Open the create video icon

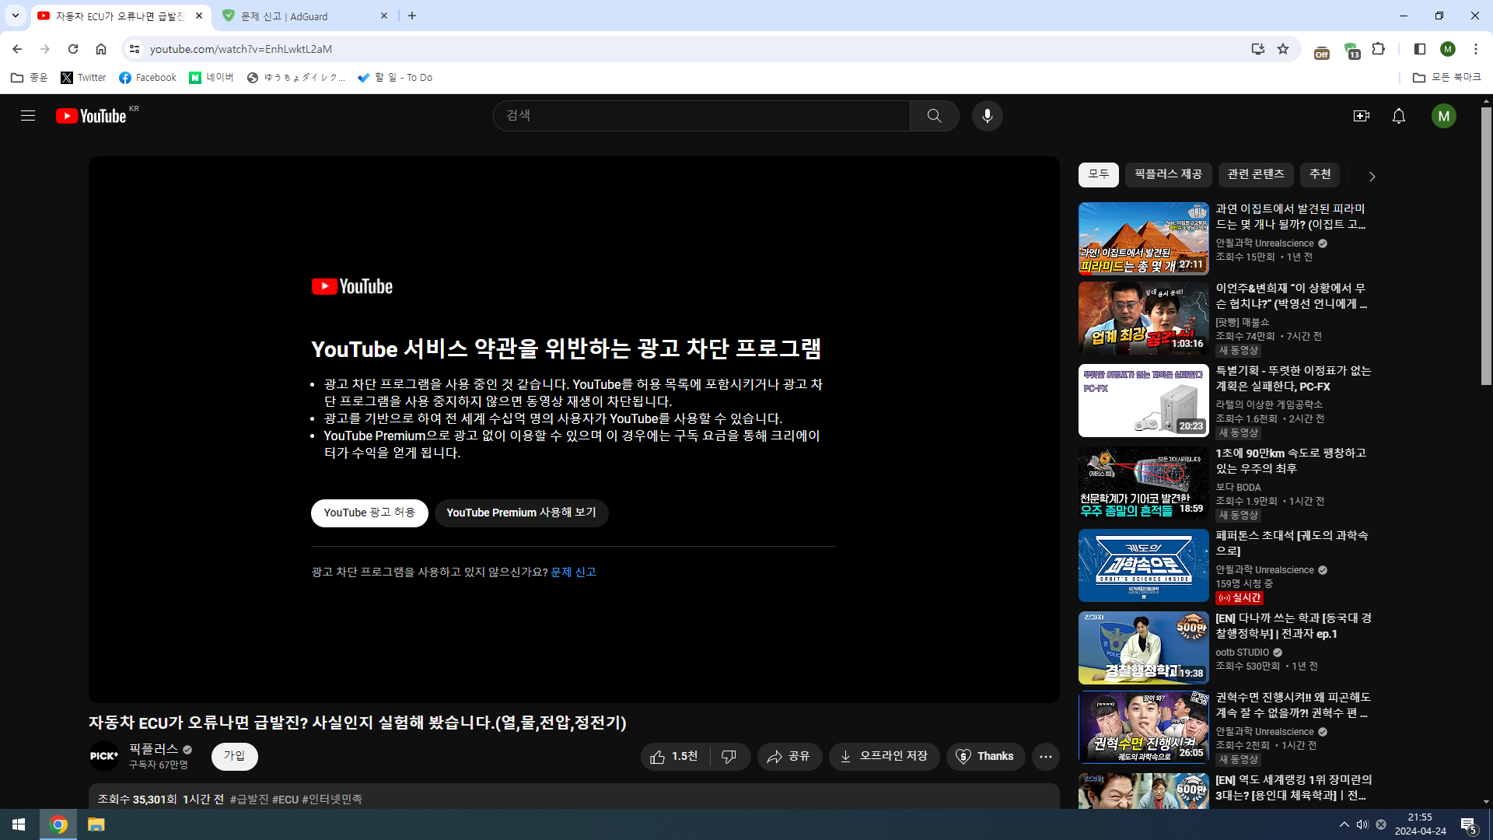click(1362, 115)
